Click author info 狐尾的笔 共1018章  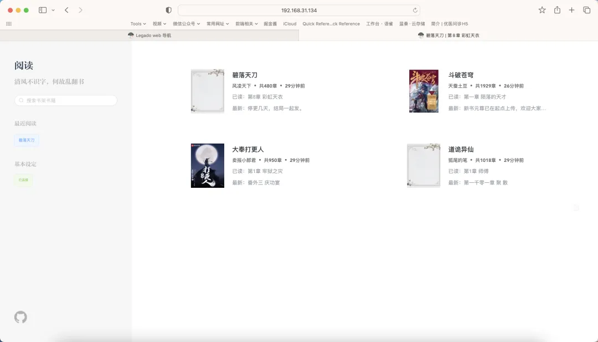(486, 160)
